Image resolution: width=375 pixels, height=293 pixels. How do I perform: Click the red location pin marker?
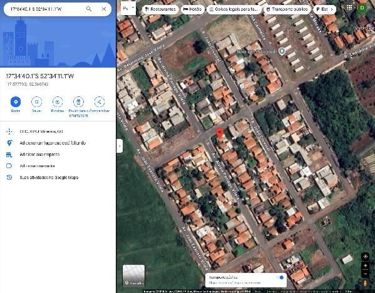pyautogui.click(x=220, y=133)
